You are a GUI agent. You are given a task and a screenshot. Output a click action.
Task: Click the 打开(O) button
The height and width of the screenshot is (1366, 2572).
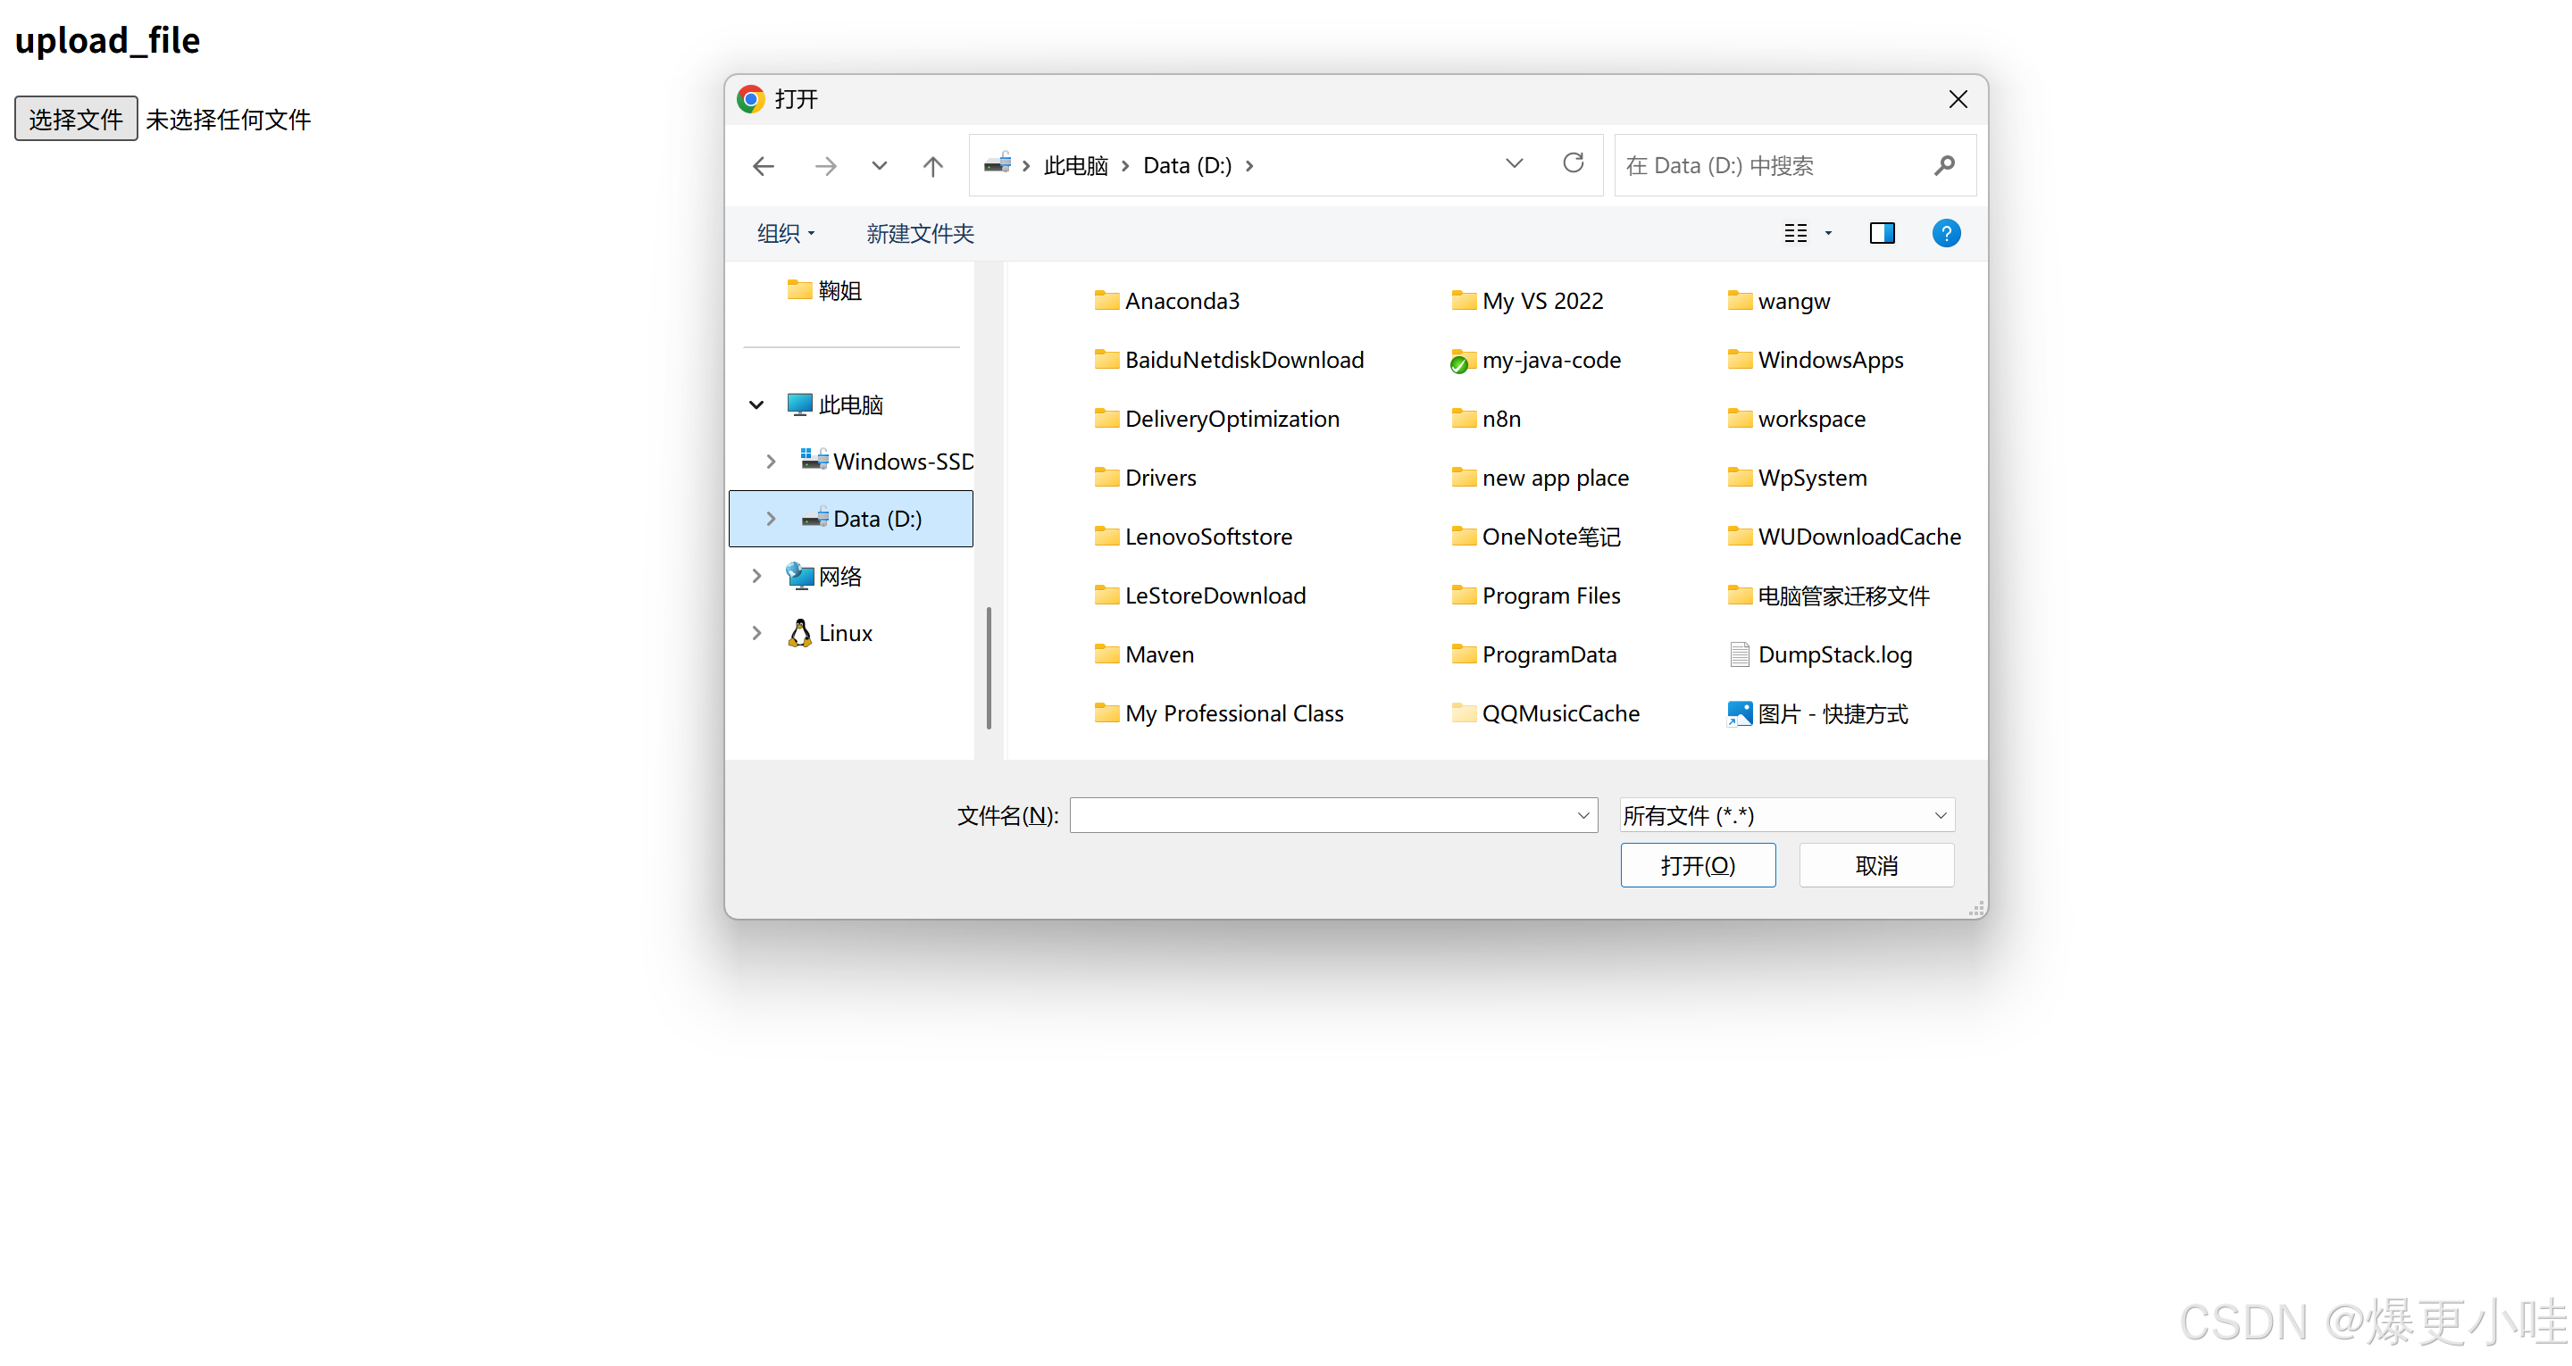1697,866
